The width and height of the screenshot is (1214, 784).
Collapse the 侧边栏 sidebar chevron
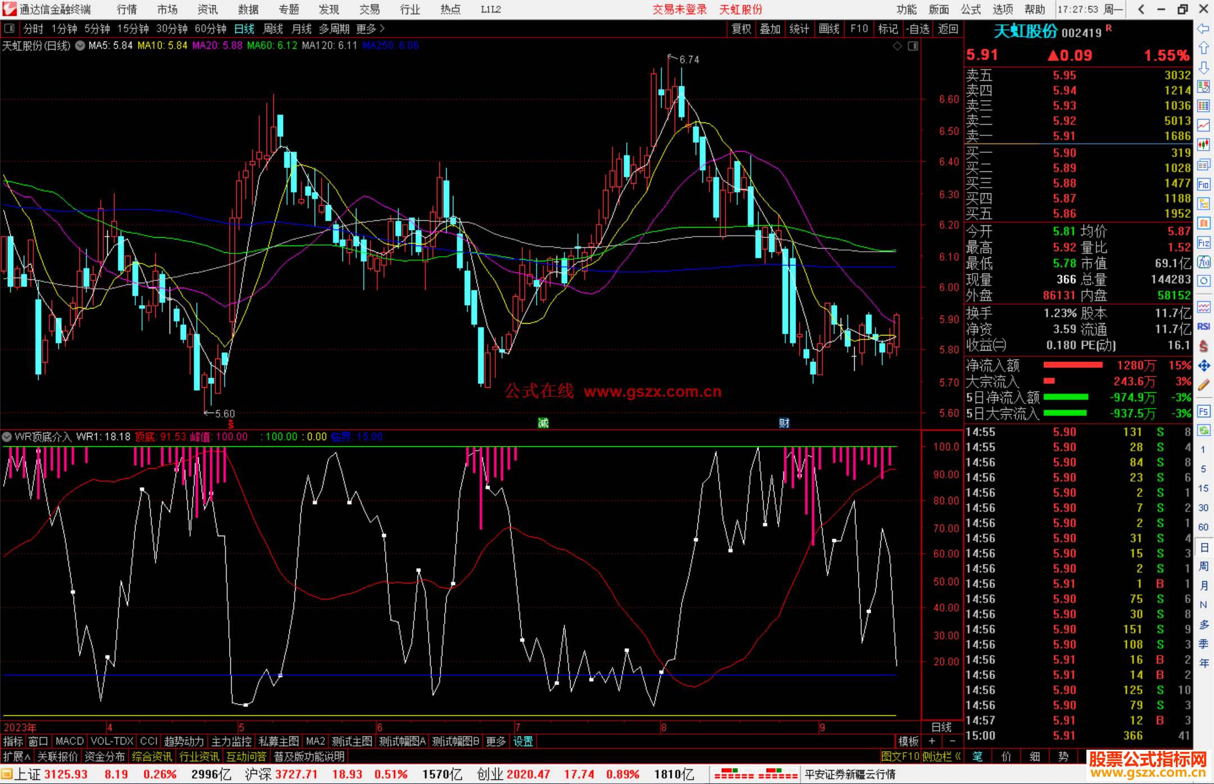pos(958,756)
